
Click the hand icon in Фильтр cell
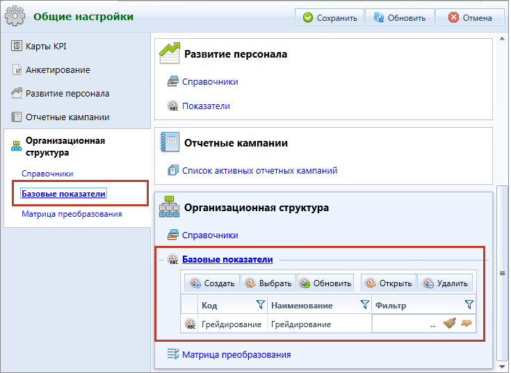pyautogui.click(x=467, y=323)
